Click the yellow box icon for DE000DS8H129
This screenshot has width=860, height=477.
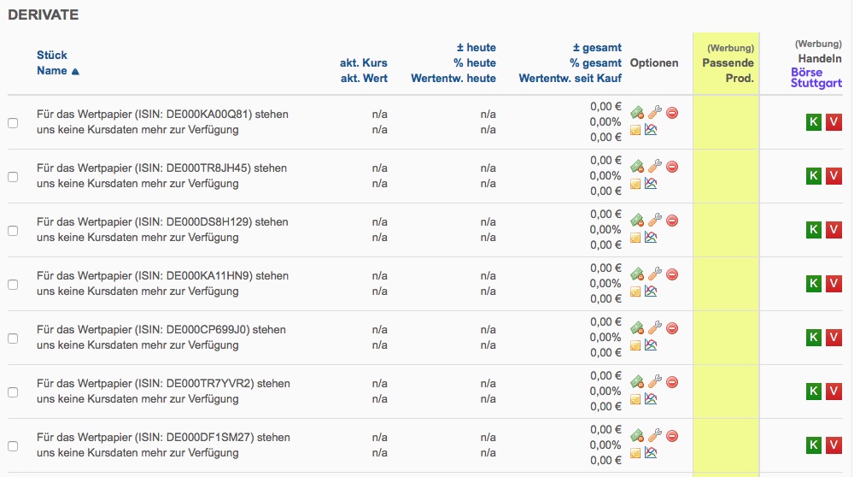click(x=635, y=238)
